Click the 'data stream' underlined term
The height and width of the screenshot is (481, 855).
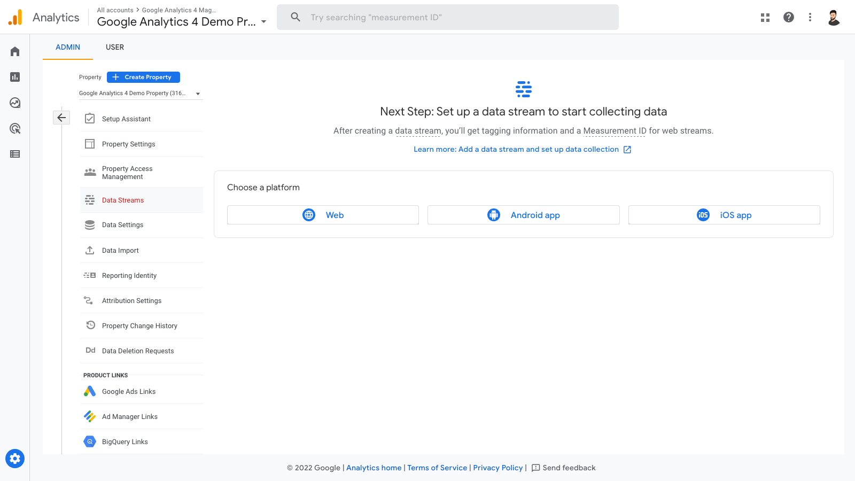[418, 131]
